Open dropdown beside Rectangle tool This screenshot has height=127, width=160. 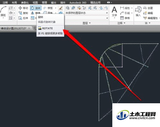pos(14,8)
